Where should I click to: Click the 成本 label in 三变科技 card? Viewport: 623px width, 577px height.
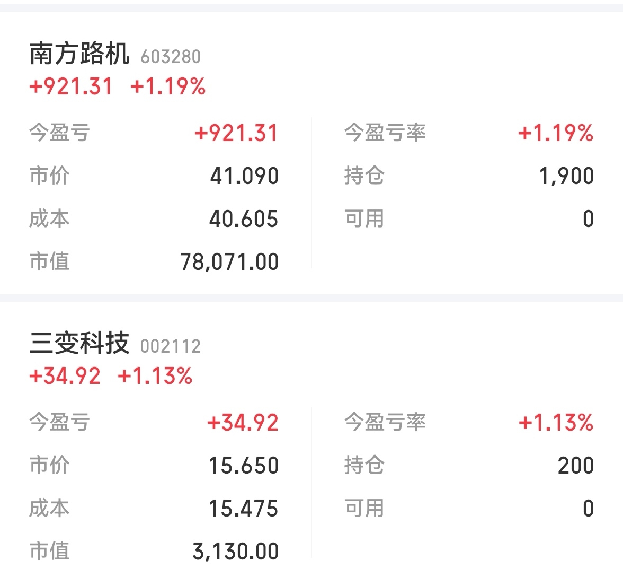(x=49, y=509)
